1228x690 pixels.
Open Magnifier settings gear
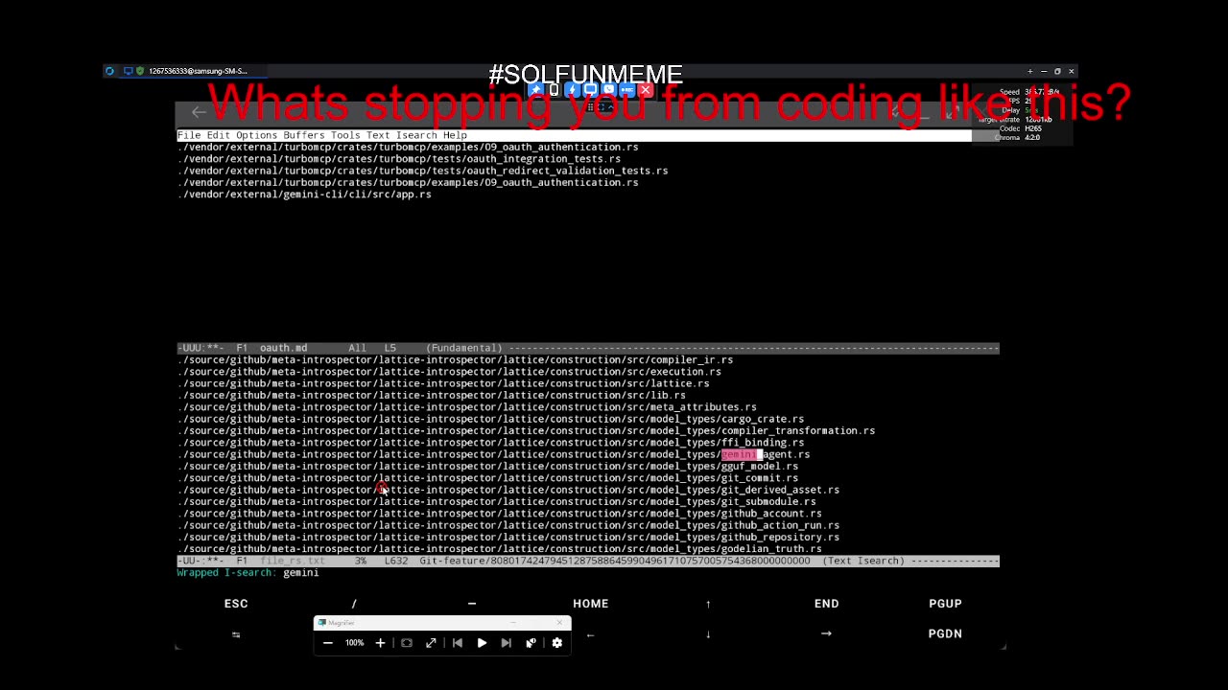point(557,643)
